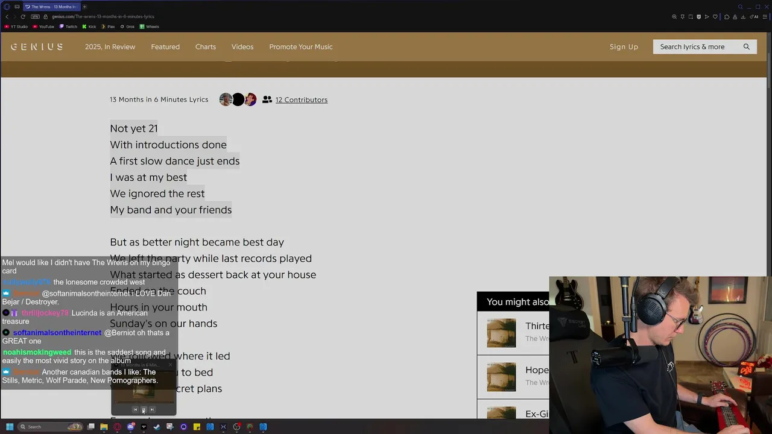Click the Genius logo
The width and height of the screenshot is (772, 434).
36,46
